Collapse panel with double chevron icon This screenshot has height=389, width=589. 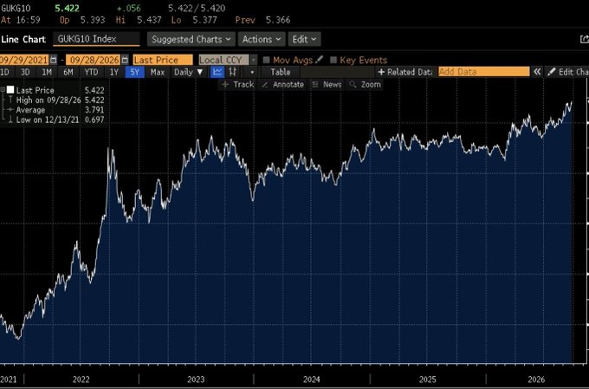click(537, 72)
